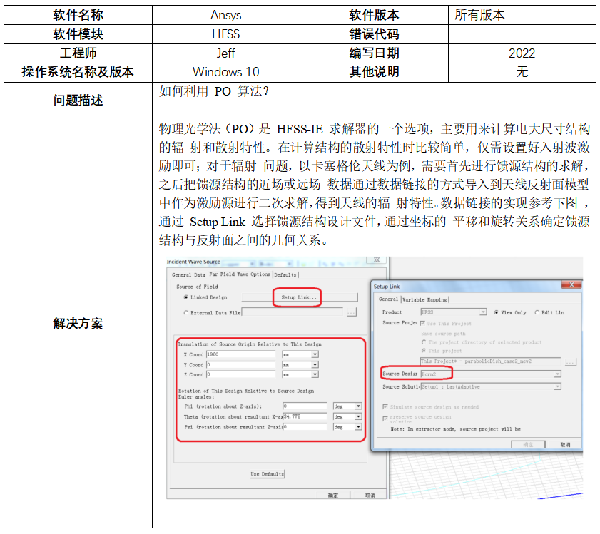Open the Theta angle unit dropdown
This screenshot has height=534, width=600.
coord(357,416)
